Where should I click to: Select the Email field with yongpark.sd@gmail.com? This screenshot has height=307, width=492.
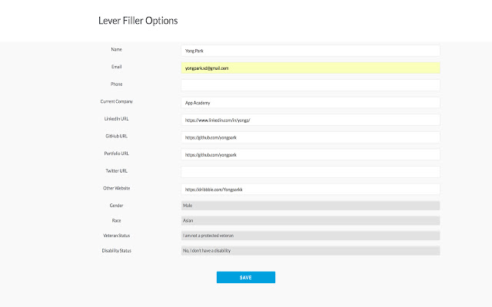click(310, 68)
